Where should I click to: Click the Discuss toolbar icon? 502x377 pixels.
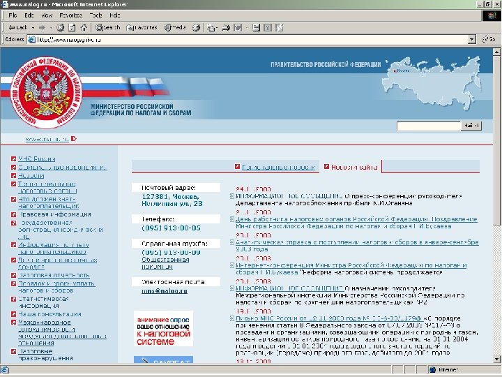pos(256,27)
